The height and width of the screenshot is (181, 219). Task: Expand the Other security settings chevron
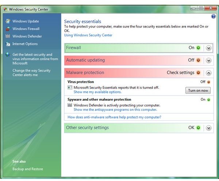point(208,128)
